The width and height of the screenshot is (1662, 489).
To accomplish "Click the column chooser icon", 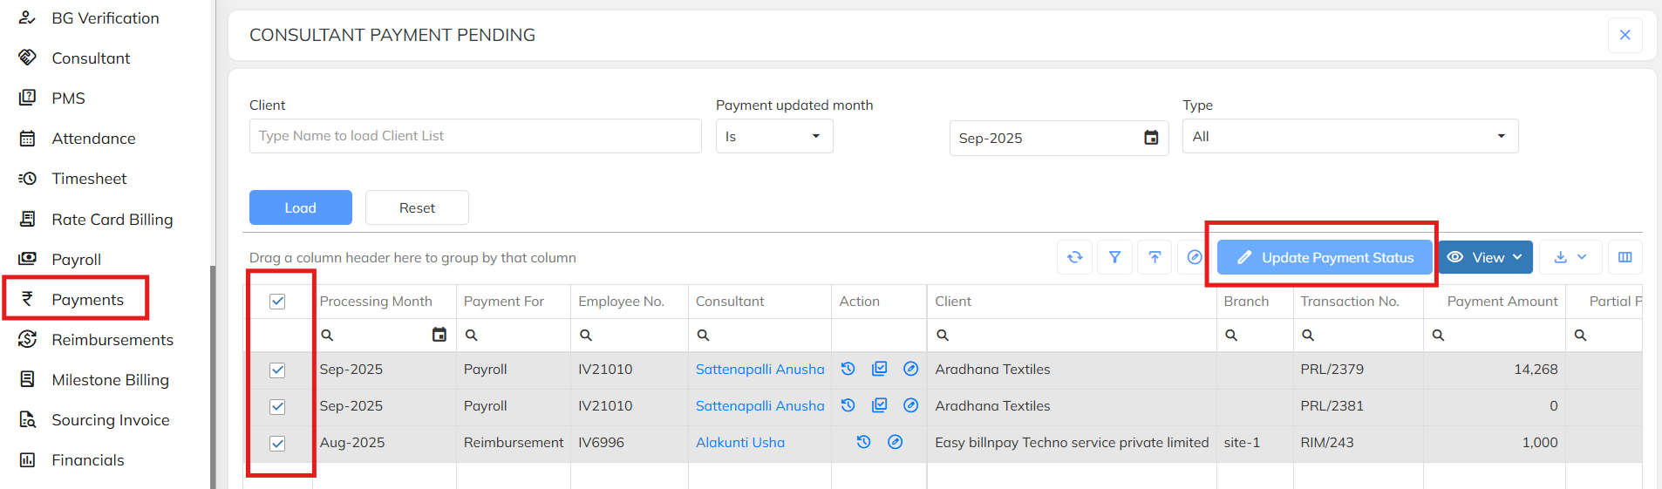I will click(1625, 257).
